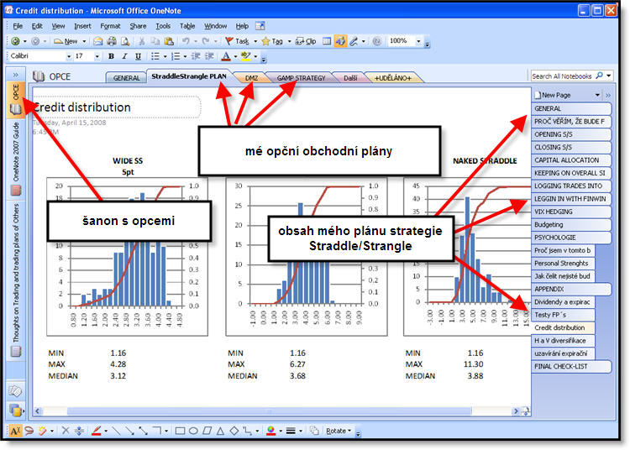
Task: Toggle numbered list
Action: point(176,56)
